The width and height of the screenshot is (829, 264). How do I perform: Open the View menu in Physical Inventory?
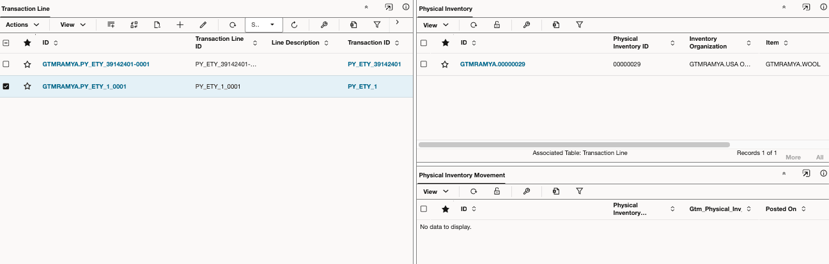(436, 25)
